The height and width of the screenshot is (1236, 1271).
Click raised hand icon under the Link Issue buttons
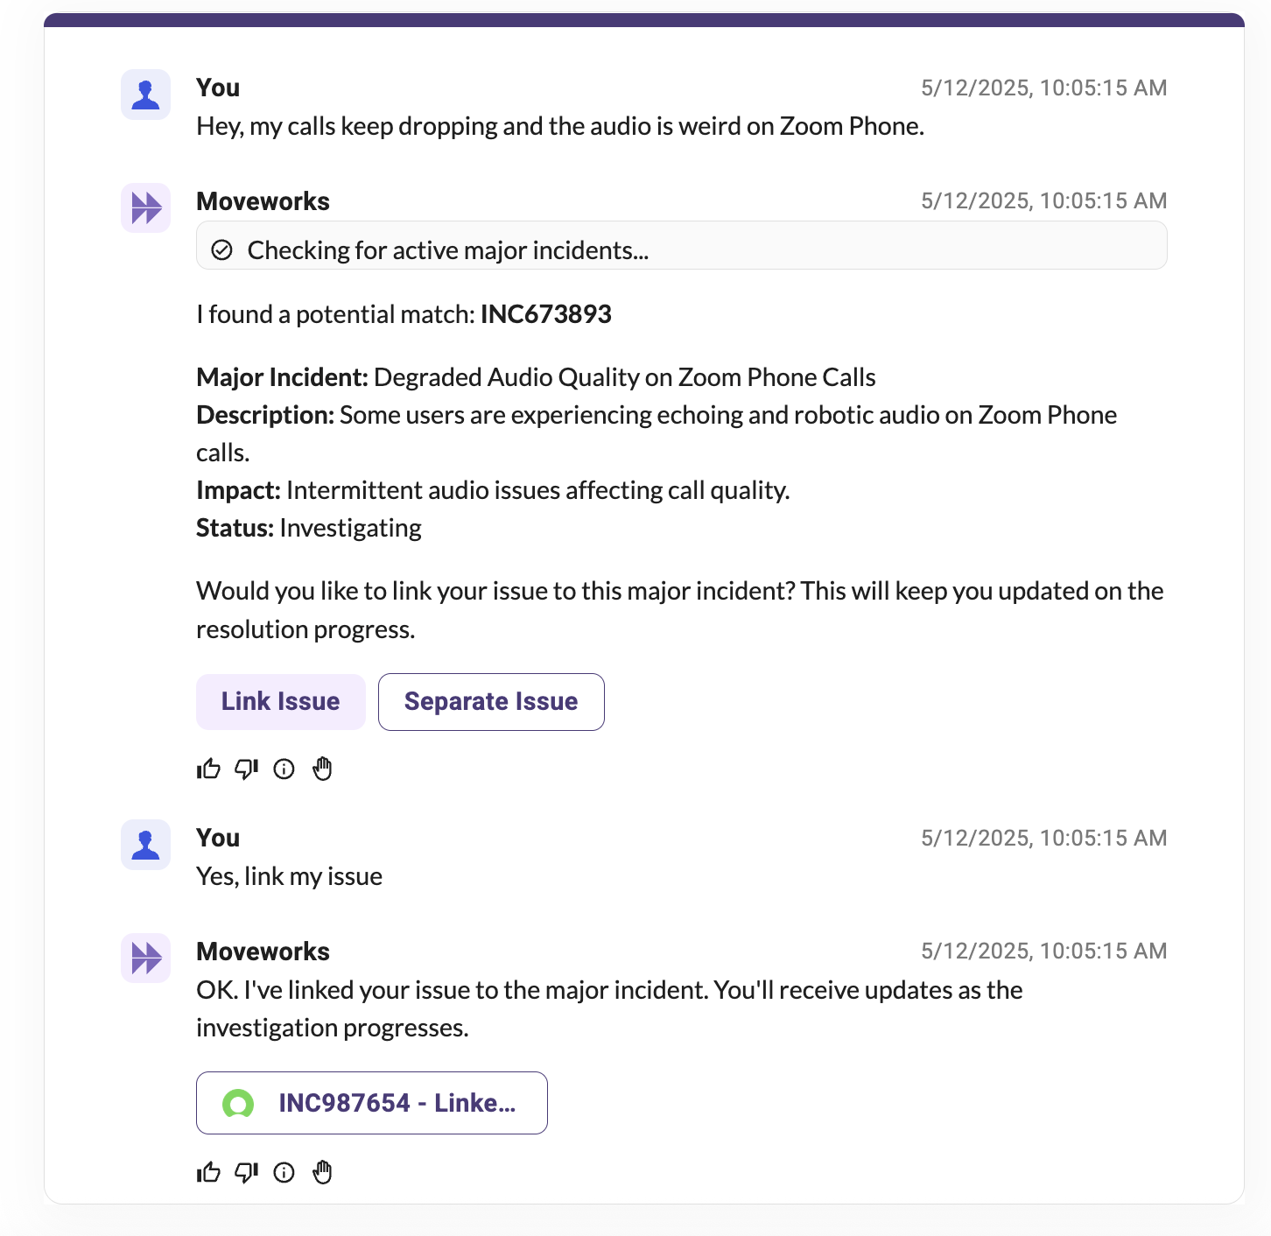[x=322, y=769]
